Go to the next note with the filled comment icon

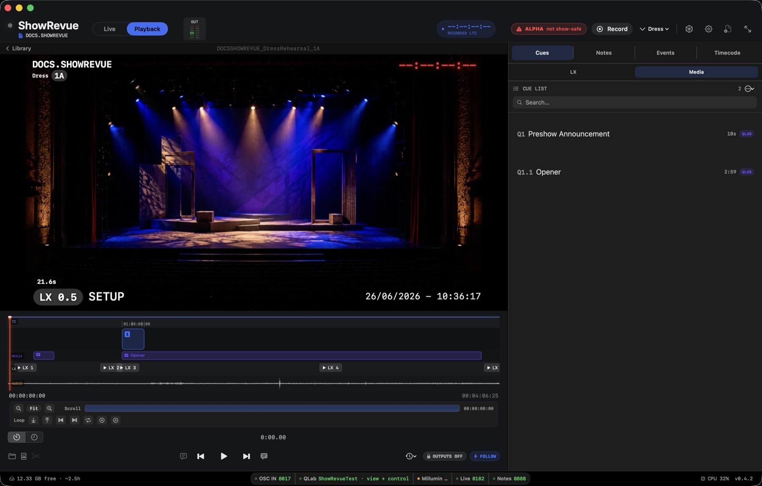pyautogui.click(x=264, y=456)
